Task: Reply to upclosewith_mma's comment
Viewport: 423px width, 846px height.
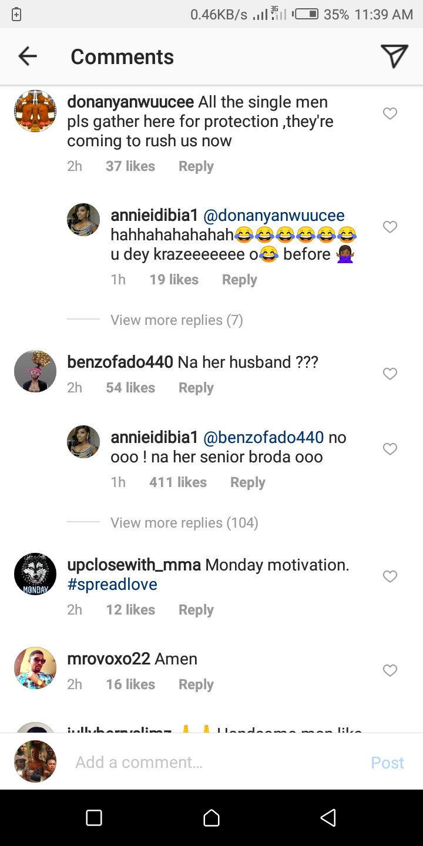Action: click(196, 610)
